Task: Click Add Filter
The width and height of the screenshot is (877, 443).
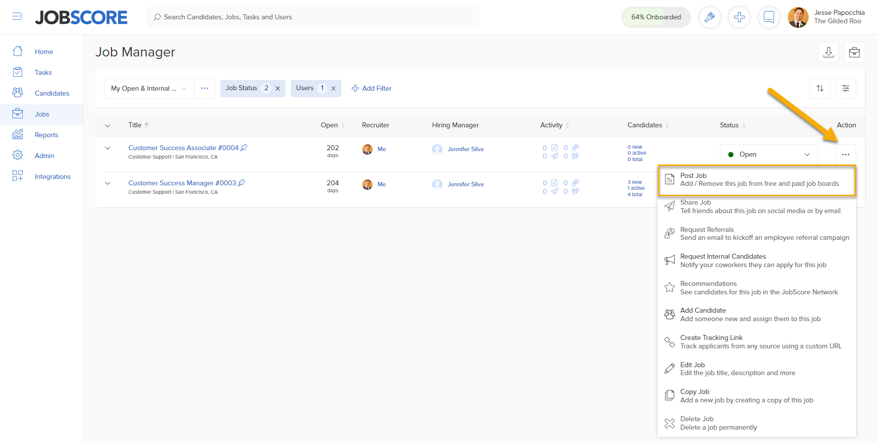Action: 372,88
